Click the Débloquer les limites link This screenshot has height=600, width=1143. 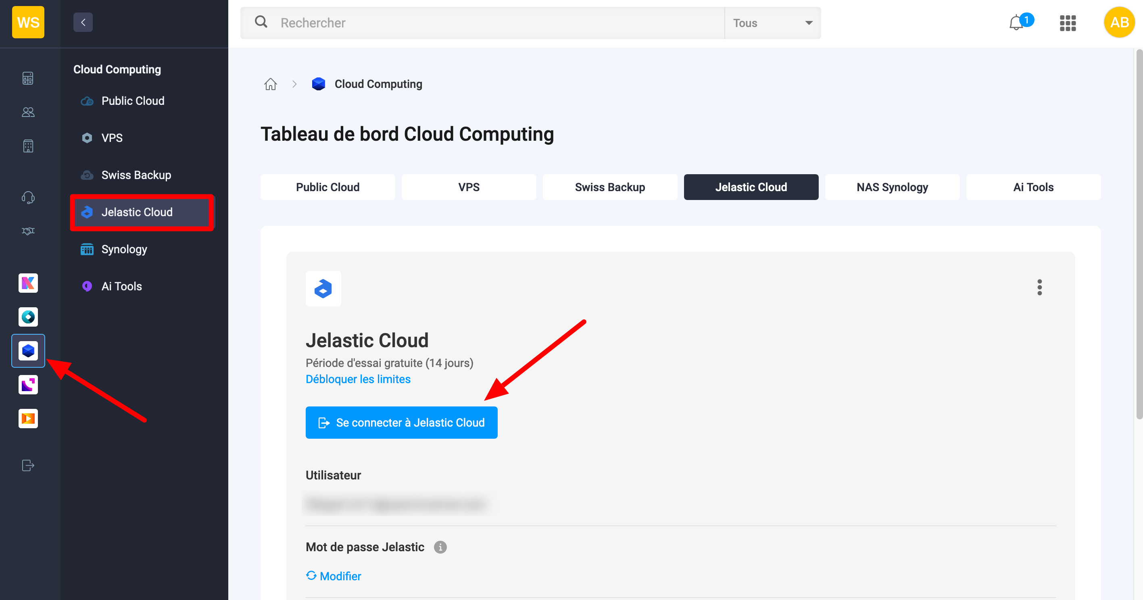358,379
